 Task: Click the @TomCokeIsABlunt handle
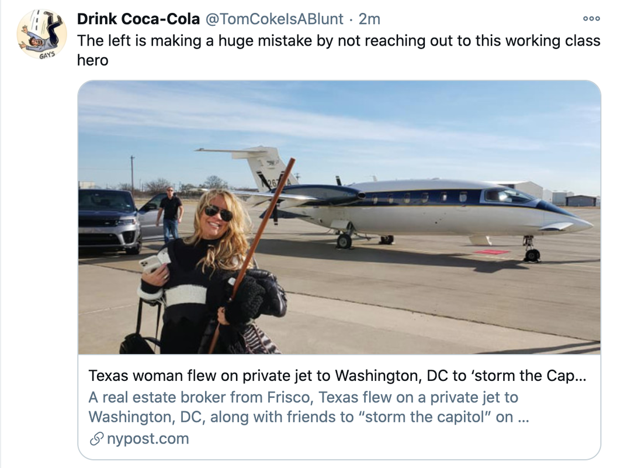pos(274,19)
